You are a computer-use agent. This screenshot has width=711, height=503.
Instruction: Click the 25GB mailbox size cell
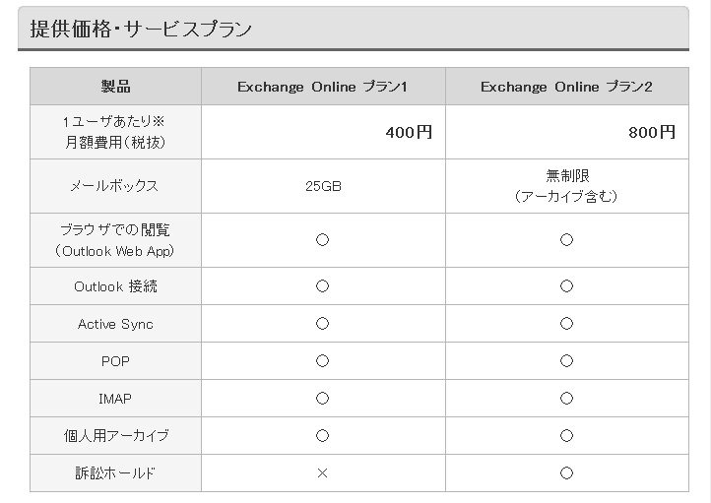322,186
